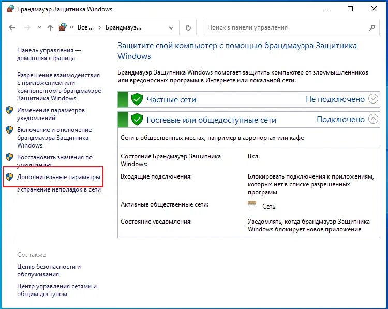This screenshot has height=309, width=388.
Task: Expand the address bar history dropdown
Action: 171,28
